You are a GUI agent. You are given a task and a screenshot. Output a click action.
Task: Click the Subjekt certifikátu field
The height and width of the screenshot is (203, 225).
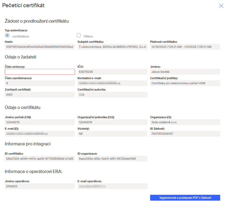pos(112,47)
